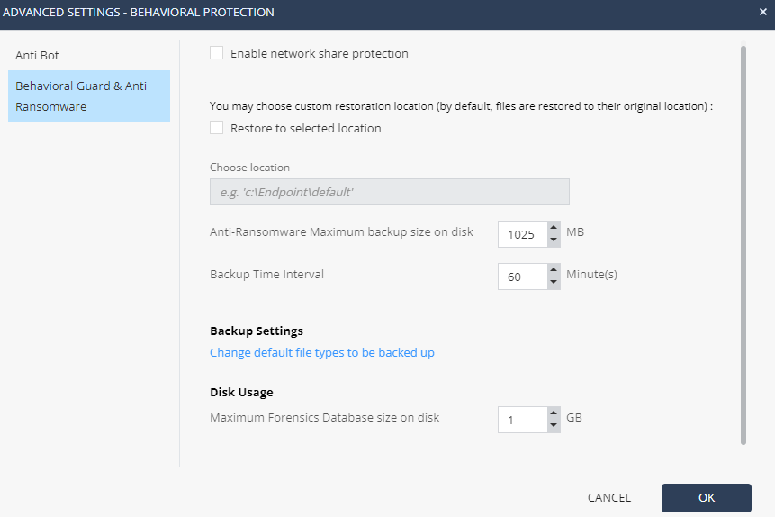Click the vertical scrollbar of settings pane

[743, 245]
